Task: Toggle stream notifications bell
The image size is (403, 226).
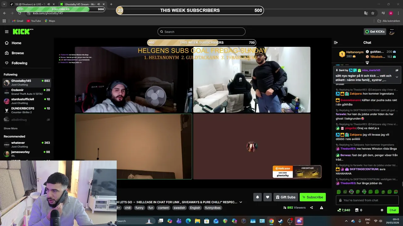Action: click(x=257, y=197)
